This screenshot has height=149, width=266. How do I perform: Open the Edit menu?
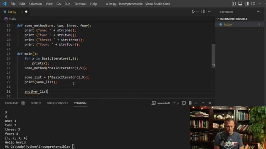point(22,4)
